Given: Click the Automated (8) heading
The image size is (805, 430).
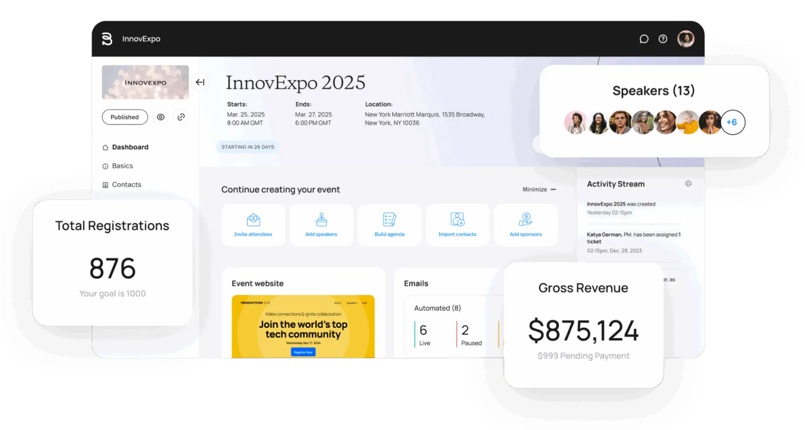Looking at the screenshot, I should [437, 308].
